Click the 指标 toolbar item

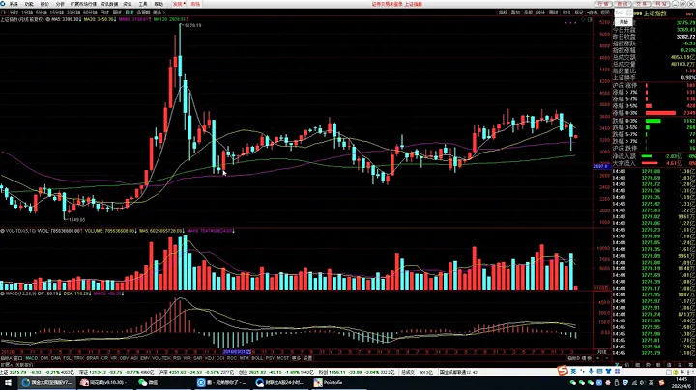click(503, 13)
